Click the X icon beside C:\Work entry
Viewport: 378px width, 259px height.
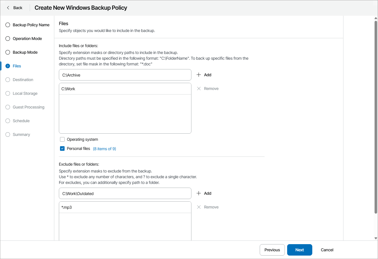pos(199,89)
